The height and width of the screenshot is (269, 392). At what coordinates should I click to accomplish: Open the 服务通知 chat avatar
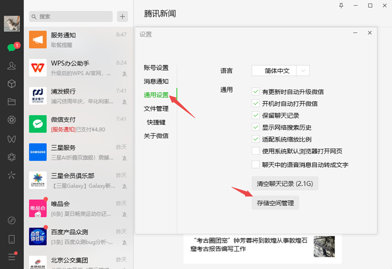tap(38, 40)
